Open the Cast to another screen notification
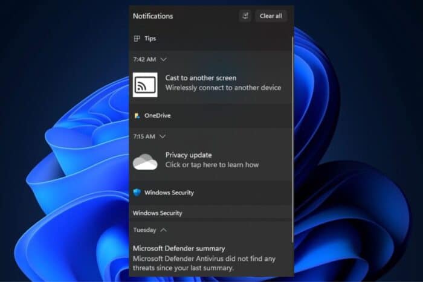The width and height of the screenshot is (423, 282). pyautogui.click(x=201, y=78)
